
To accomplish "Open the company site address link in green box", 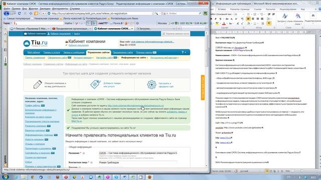I will (x=136, y=105).
